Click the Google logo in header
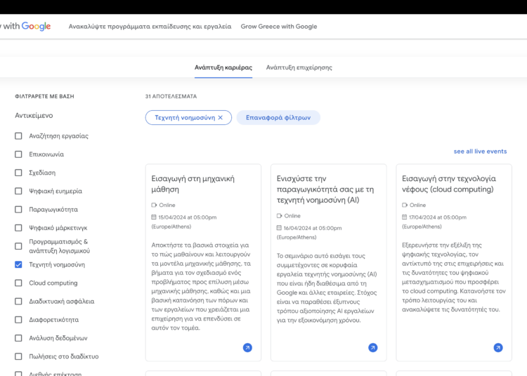Image resolution: width=527 pixels, height=376 pixels. pos(36,27)
